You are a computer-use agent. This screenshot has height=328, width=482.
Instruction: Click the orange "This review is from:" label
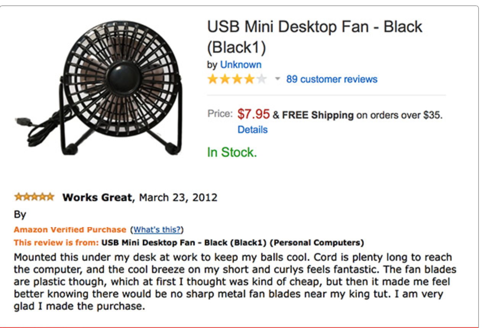coord(57,243)
